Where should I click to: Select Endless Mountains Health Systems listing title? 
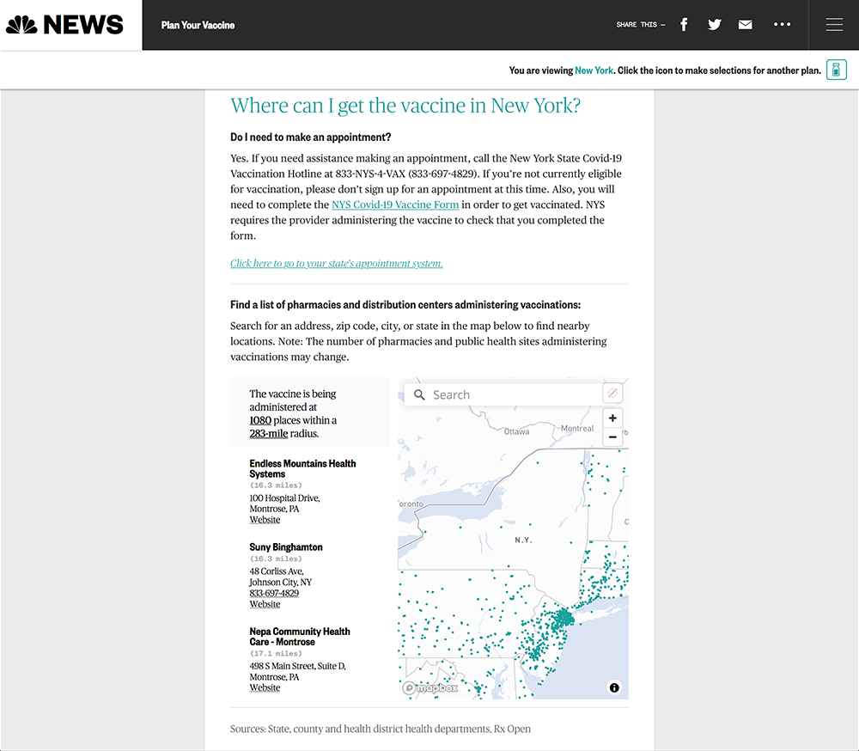[302, 468]
